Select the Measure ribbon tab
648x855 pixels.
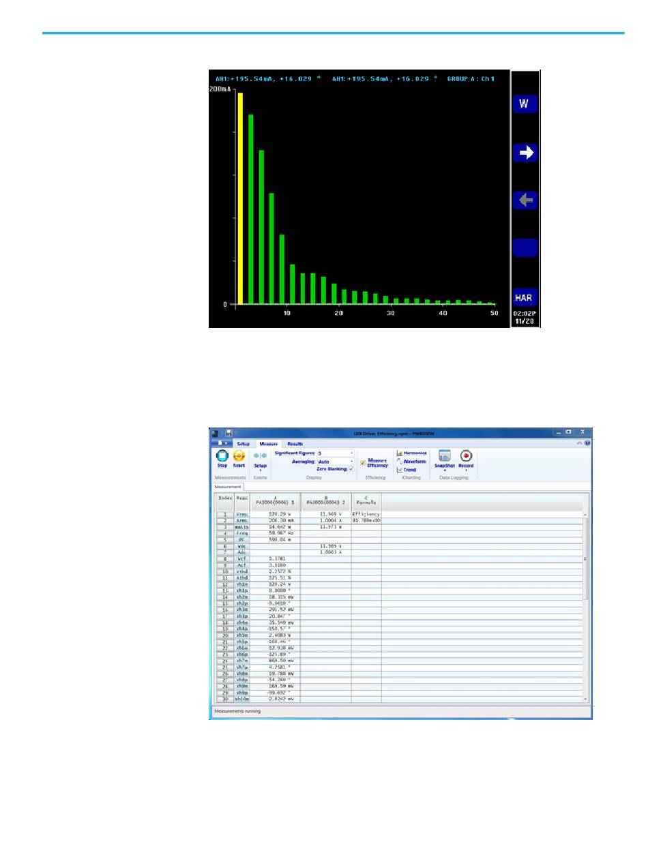[269, 443]
